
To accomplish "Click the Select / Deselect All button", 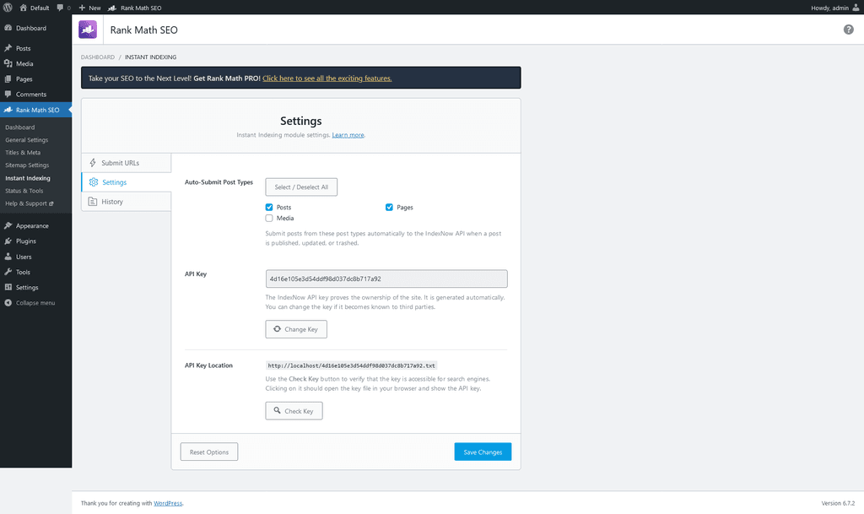I will click(x=301, y=187).
